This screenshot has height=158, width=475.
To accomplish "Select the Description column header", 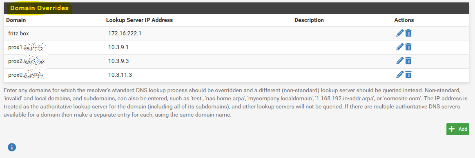I will (309, 20).
